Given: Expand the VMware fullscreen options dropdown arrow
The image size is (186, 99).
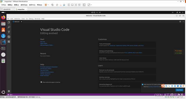Looking at the screenshot, I should [91, 5].
